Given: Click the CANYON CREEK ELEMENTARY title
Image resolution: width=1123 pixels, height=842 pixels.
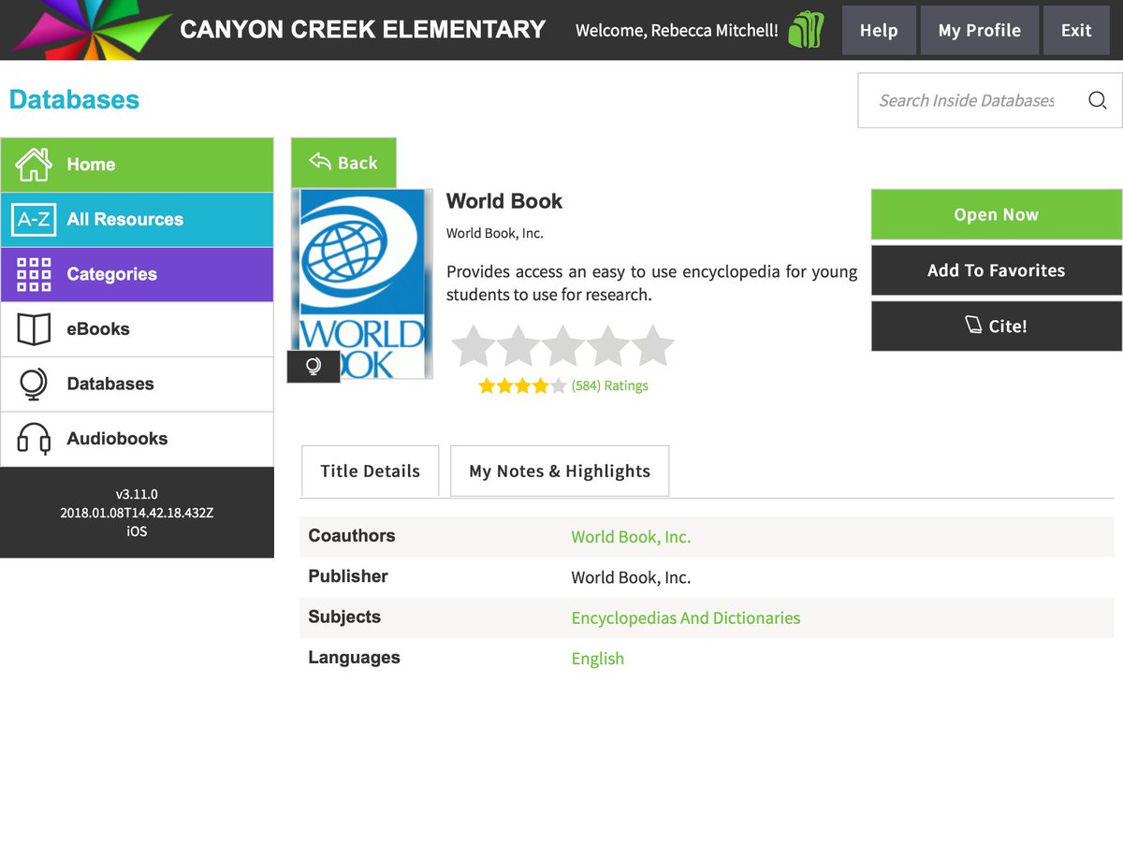Looking at the screenshot, I should [x=362, y=30].
